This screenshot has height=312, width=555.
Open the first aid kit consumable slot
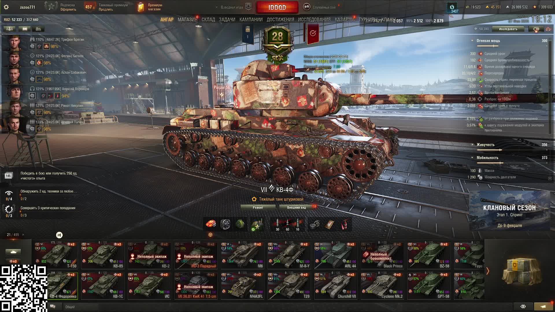(329, 224)
